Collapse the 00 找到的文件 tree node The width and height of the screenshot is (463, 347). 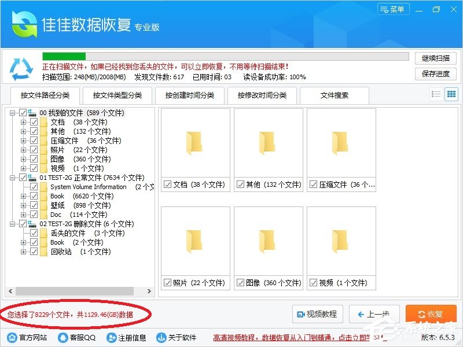coord(13,113)
